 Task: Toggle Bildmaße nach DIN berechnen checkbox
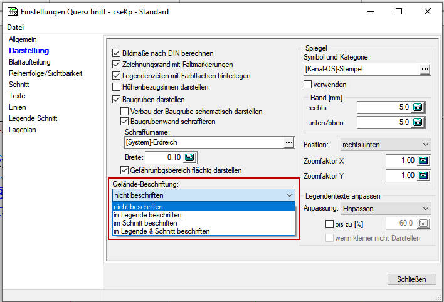[x=116, y=53]
